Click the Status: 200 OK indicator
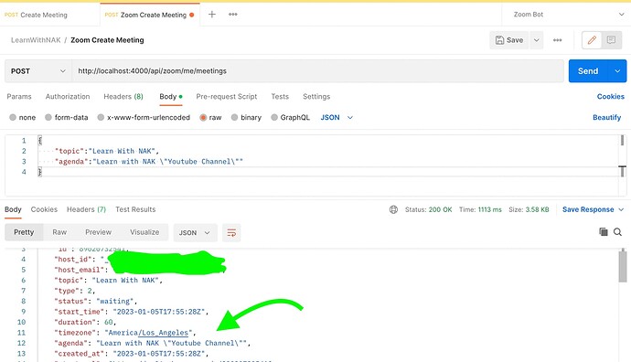The image size is (631, 362). pyautogui.click(x=428, y=209)
